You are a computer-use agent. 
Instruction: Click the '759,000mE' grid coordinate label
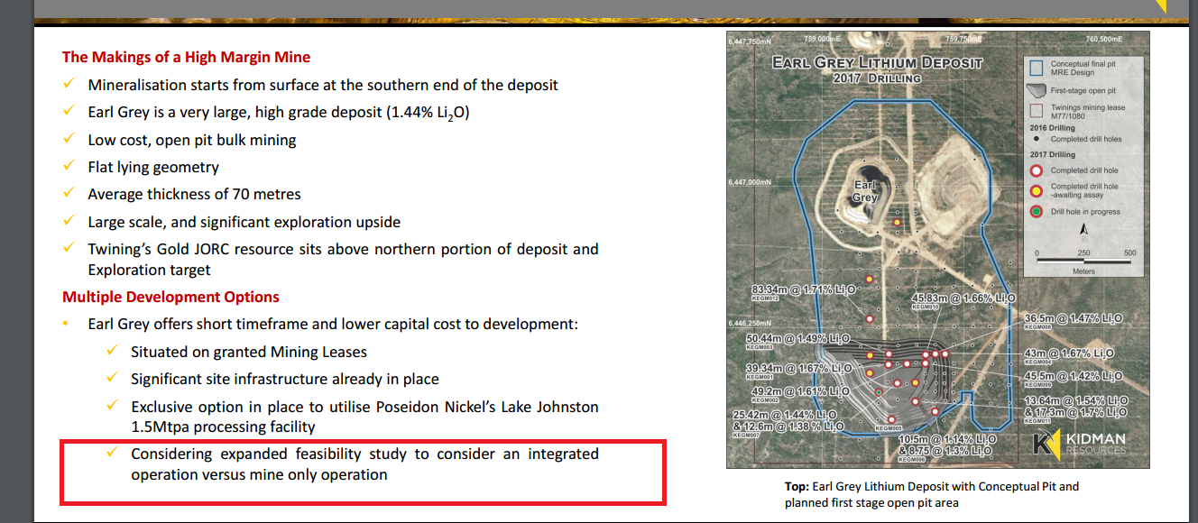(821, 38)
